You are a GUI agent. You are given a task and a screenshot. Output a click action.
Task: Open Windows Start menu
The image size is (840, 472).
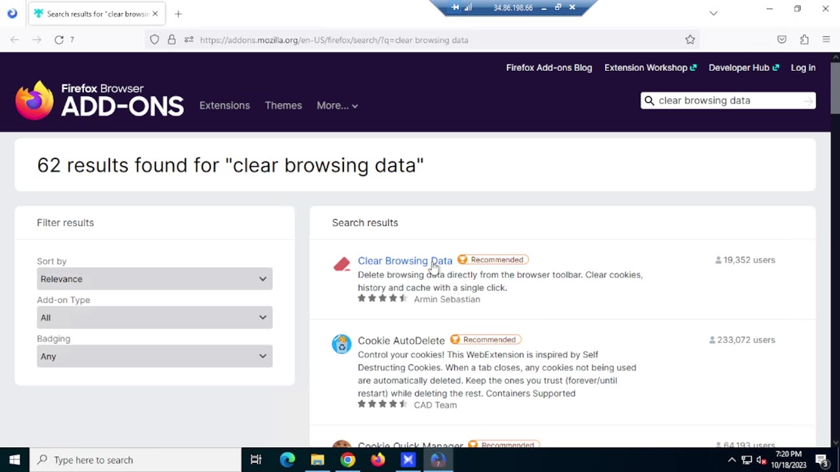click(14, 460)
